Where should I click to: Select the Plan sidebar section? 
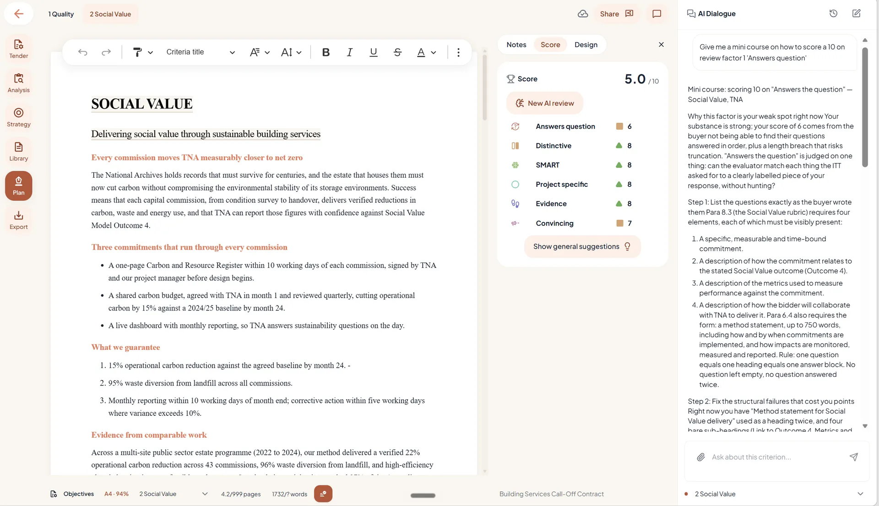(x=19, y=186)
